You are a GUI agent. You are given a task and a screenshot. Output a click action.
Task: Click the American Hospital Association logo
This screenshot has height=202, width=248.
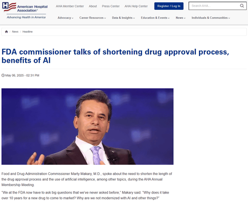25,7
